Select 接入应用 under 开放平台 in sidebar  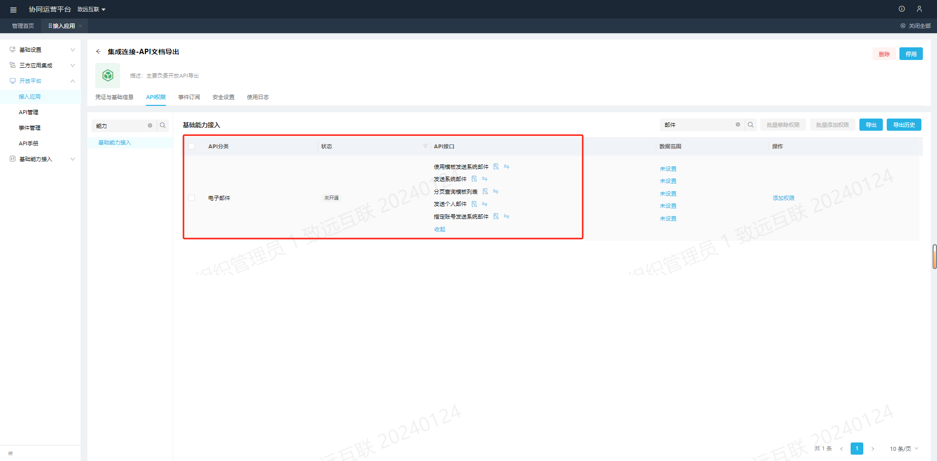click(x=41, y=97)
